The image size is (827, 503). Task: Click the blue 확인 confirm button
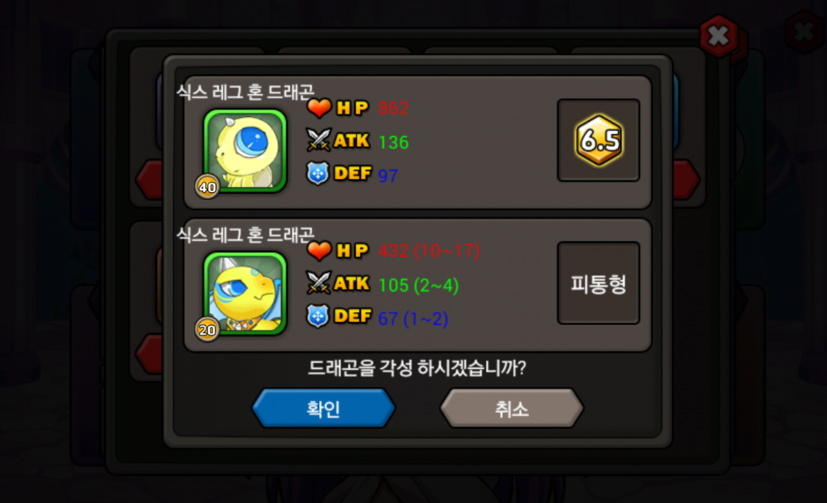(x=323, y=408)
